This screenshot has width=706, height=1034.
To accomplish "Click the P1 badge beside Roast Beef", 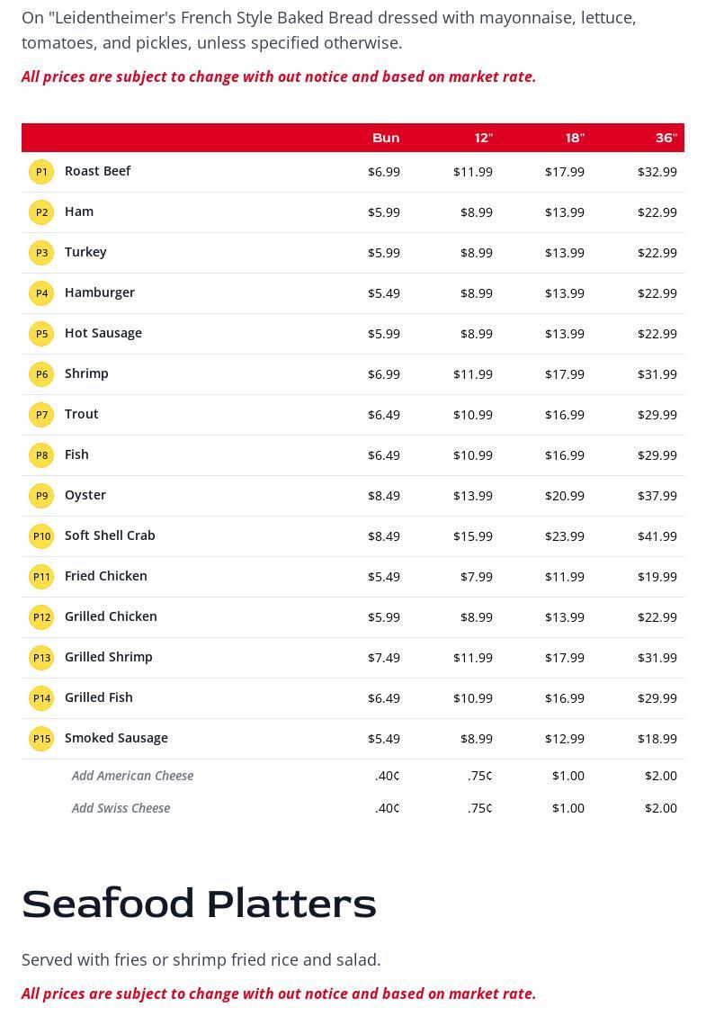I will [x=41, y=172].
